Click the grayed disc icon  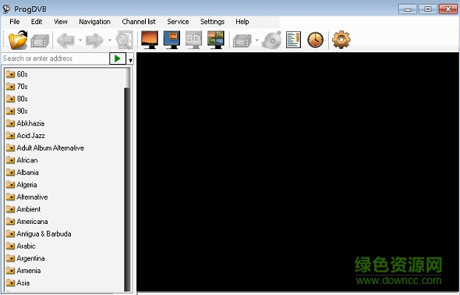271,41
